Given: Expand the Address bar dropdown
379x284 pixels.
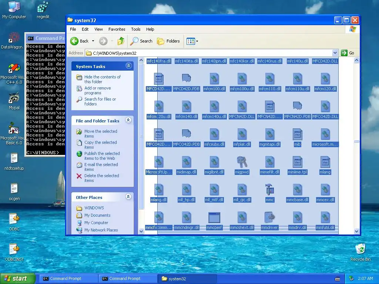Looking at the screenshot, I should point(335,53).
